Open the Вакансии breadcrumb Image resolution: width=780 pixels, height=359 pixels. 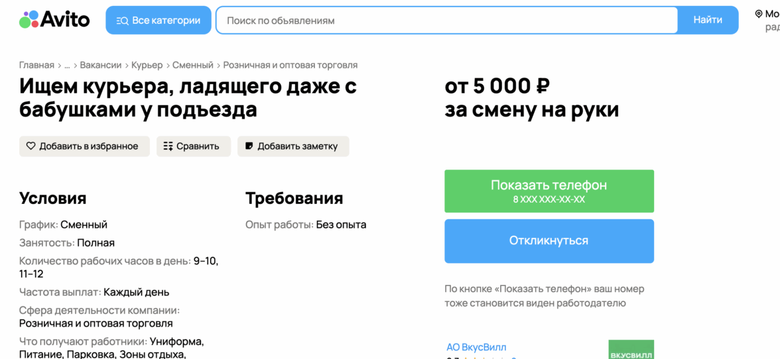pos(101,65)
